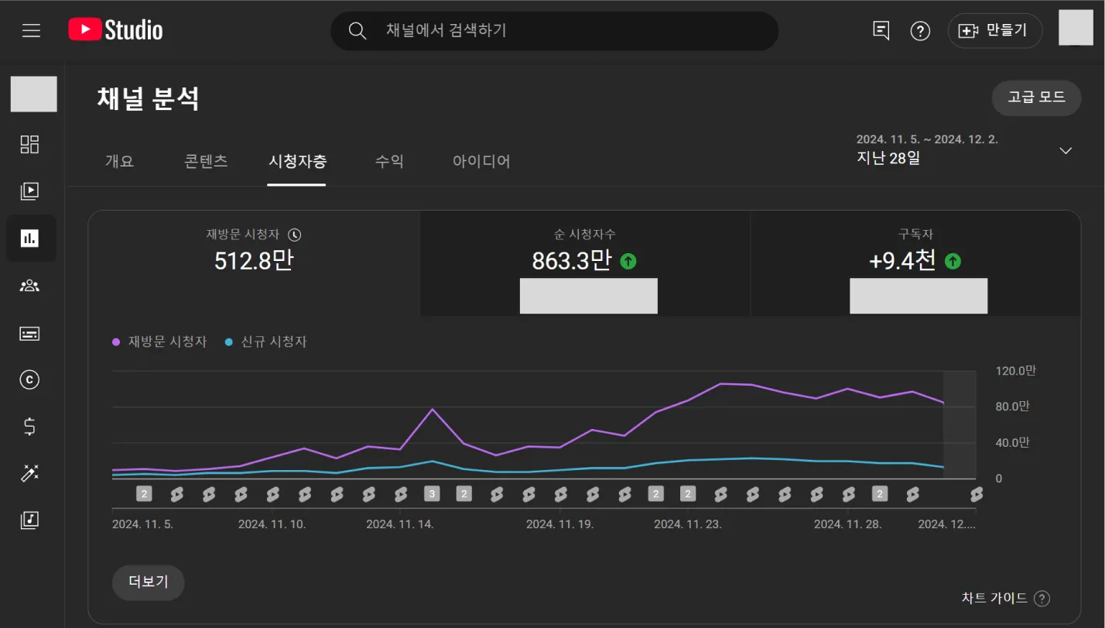The image size is (1105, 628).
Task: Select the marker labeled 3 on the chart
Action: tap(432, 493)
